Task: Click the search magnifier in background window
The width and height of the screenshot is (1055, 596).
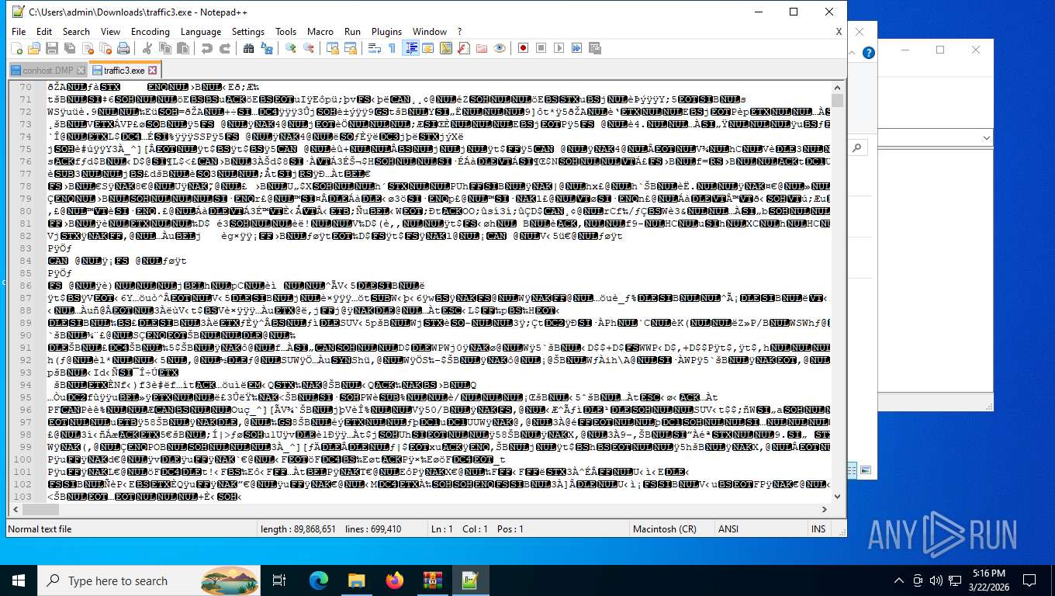Action: tap(857, 147)
